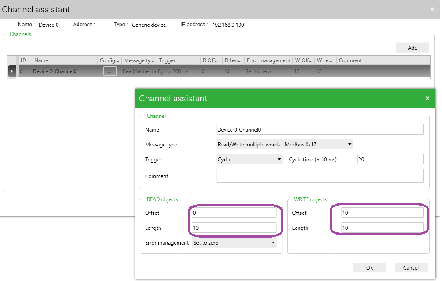Expand the Error management dropdown

pyautogui.click(x=234, y=243)
